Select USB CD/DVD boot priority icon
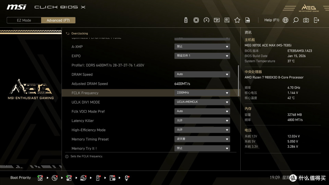 83,178
